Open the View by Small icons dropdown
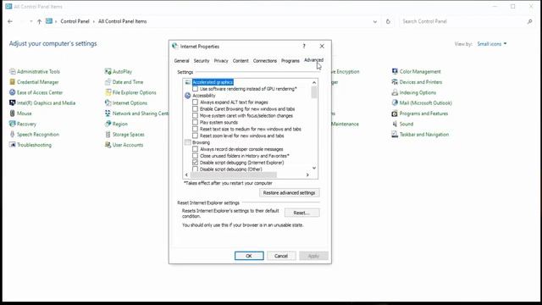This screenshot has height=305, width=542. (492, 44)
